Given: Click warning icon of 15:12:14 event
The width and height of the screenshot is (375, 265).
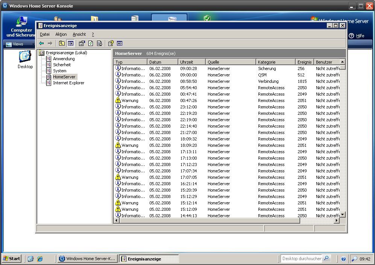Looking at the screenshot, I should point(118,203).
